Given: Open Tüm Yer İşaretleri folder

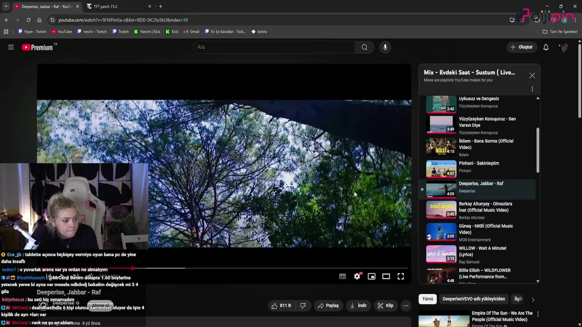Looking at the screenshot, I should [560, 32].
